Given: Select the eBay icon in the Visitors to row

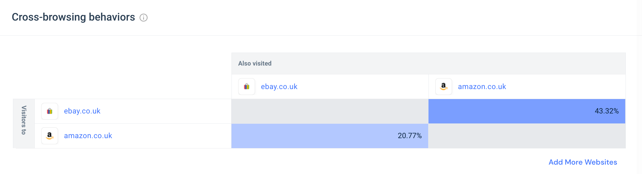Looking at the screenshot, I should [x=49, y=111].
